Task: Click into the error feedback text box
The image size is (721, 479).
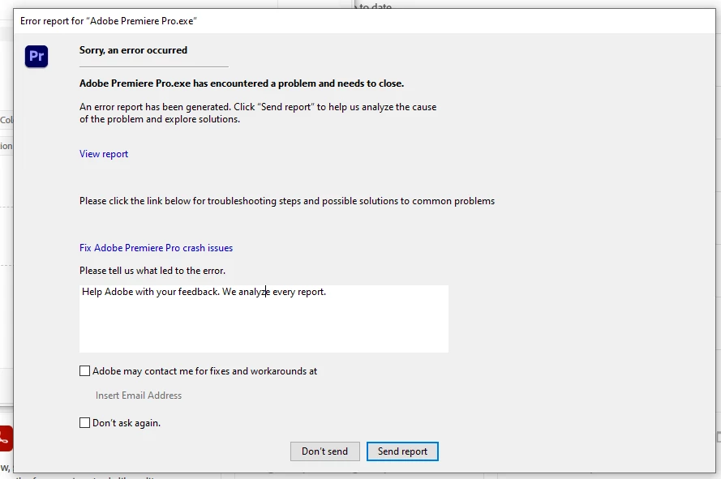Action: [x=264, y=319]
